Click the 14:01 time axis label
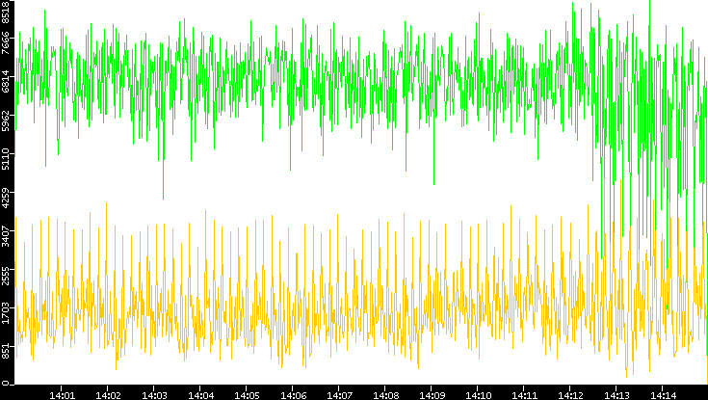708x400 pixels. point(62,395)
